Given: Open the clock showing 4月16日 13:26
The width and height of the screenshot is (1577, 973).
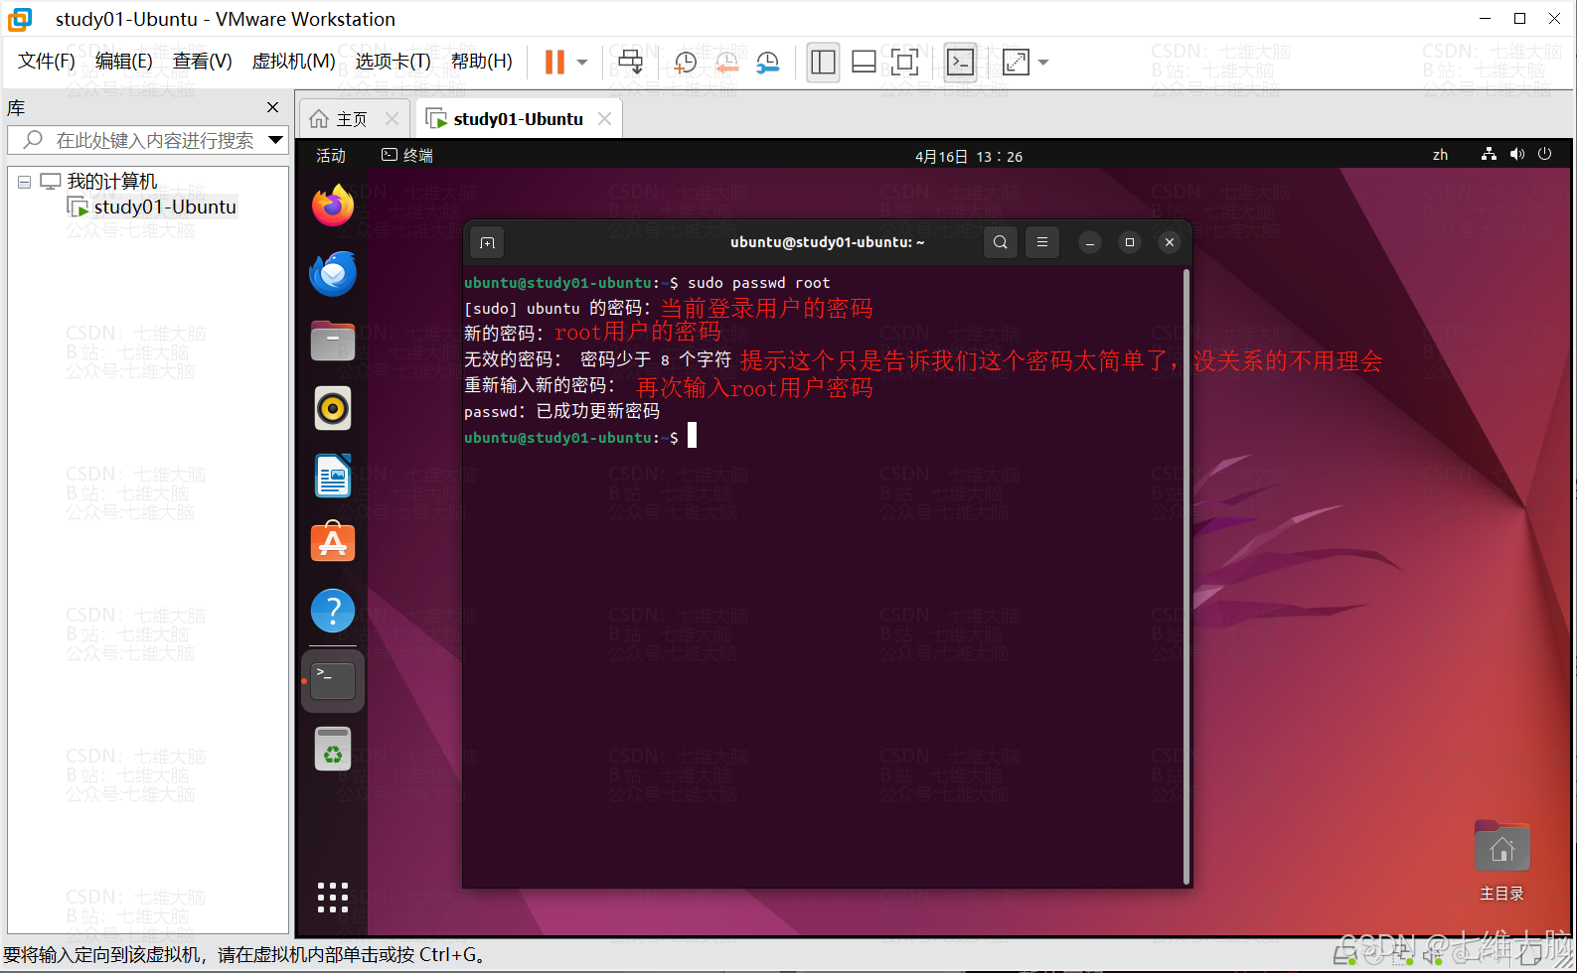Looking at the screenshot, I should point(969,157).
